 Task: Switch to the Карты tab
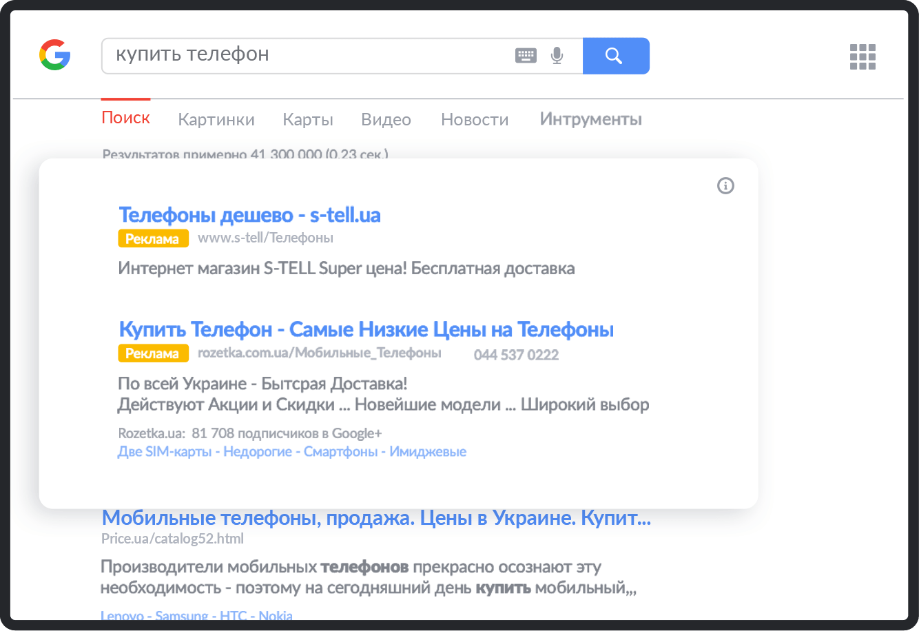tap(308, 120)
